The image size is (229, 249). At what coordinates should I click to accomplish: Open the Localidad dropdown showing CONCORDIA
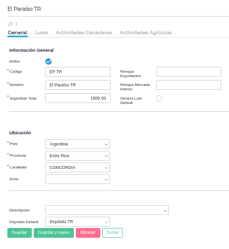[77, 167]
